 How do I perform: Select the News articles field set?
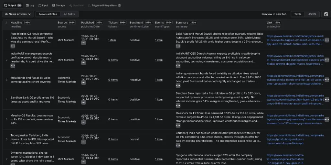(48, 14)
